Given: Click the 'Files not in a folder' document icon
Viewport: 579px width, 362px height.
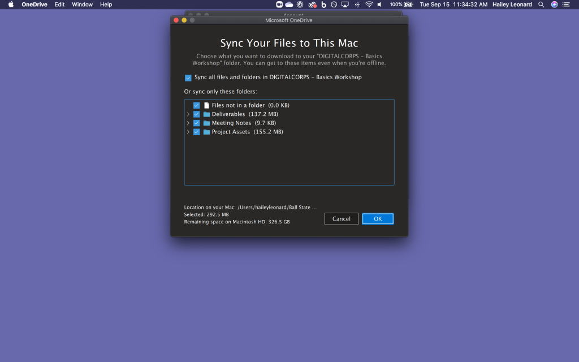Looking at the screenshot, I should click(x=206, y=105).
